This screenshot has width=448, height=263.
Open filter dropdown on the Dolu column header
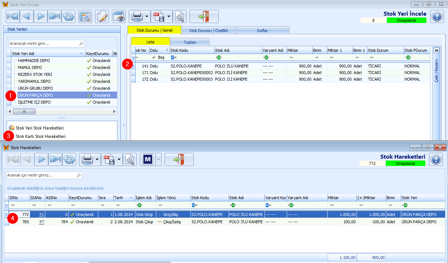click(x=167, y=50)
